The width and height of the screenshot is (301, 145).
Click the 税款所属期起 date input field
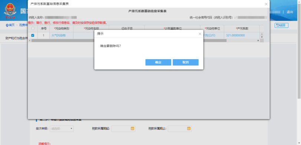pos(123,129)
